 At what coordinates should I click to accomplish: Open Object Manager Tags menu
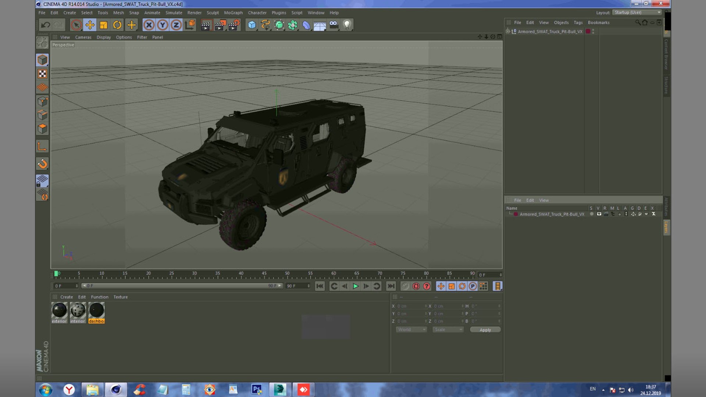(578, 22)
